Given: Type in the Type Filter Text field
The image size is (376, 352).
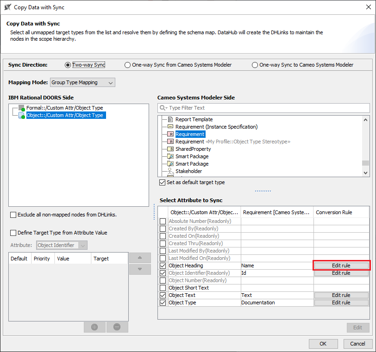Looking at the screenshot, I should point(266,108).
